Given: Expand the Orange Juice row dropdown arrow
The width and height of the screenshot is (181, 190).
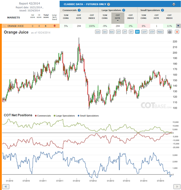Looking at the screenshot, I should 178,26.
